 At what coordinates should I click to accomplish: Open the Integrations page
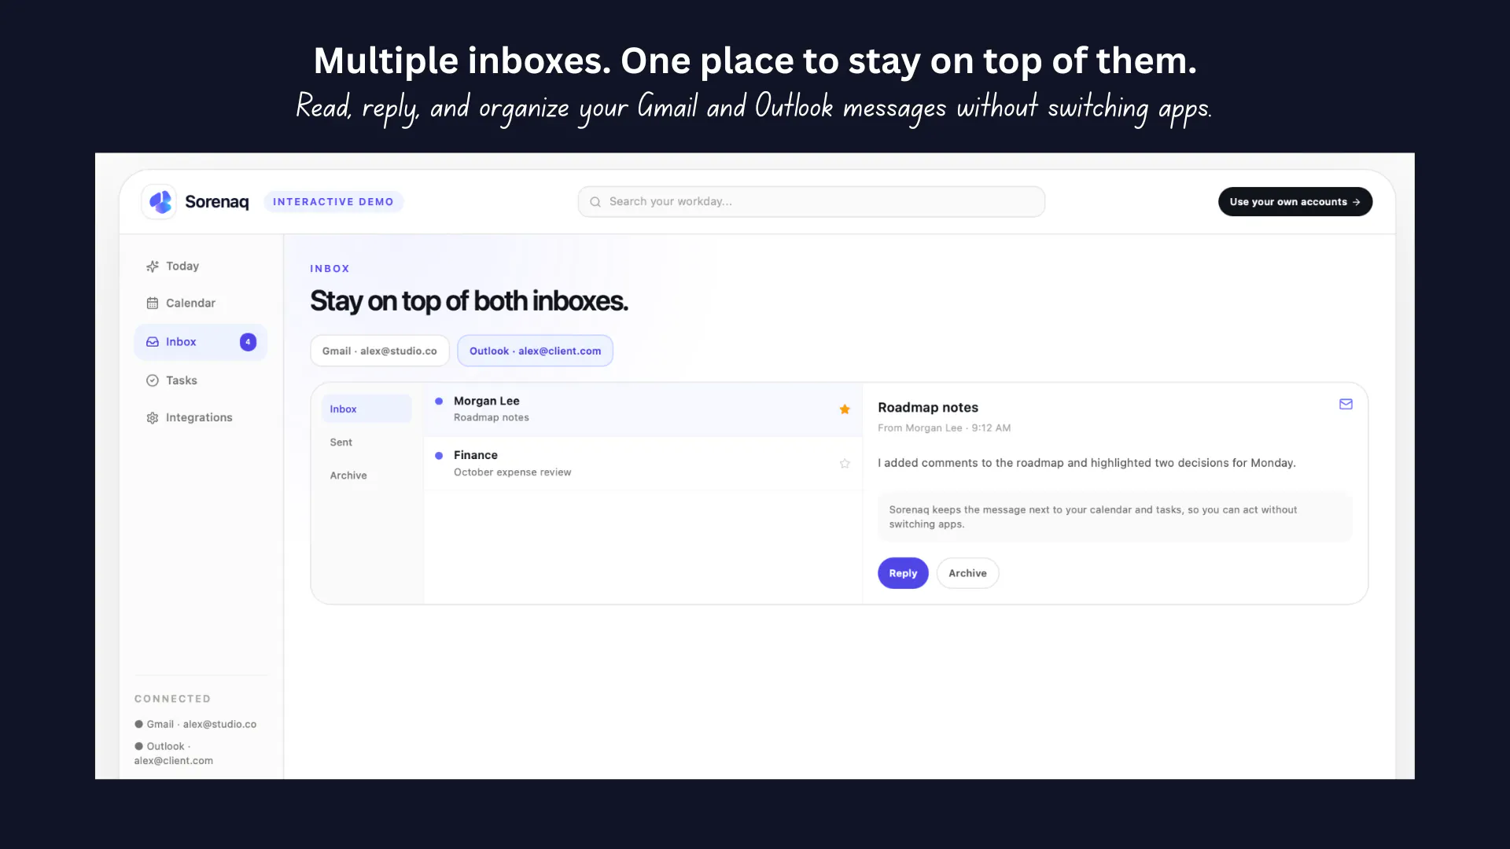pos(201,418)
